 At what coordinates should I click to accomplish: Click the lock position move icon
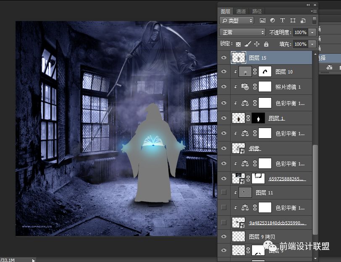[x=257, y=44]
